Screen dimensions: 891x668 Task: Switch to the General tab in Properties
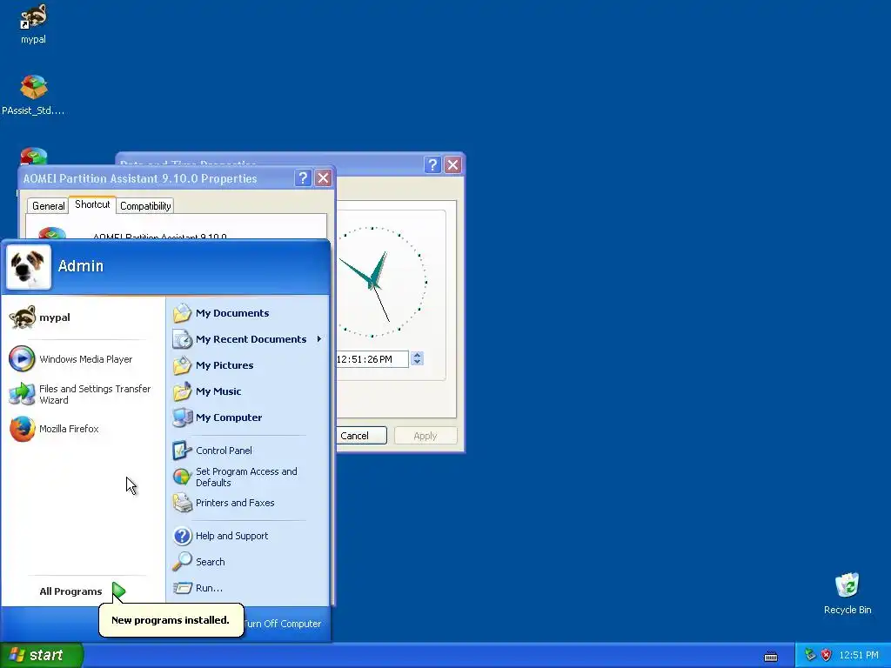pyautogui.click(x=49, y=206)
